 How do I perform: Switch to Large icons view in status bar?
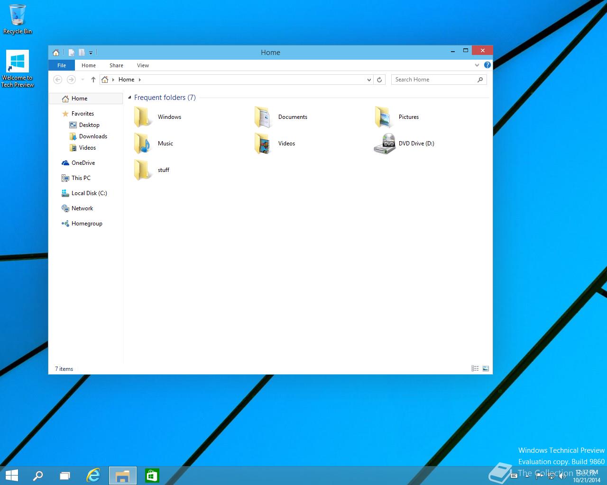pos(486,368)
